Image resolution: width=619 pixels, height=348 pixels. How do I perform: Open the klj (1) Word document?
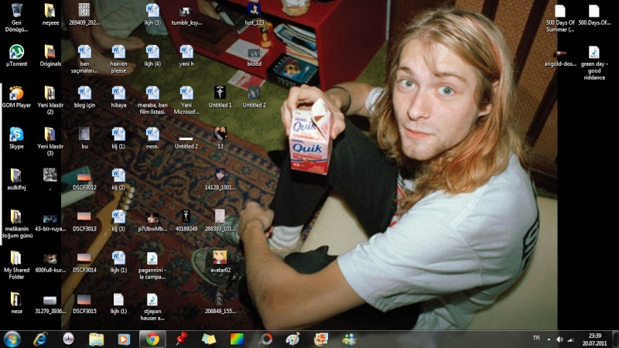(118, 138)
